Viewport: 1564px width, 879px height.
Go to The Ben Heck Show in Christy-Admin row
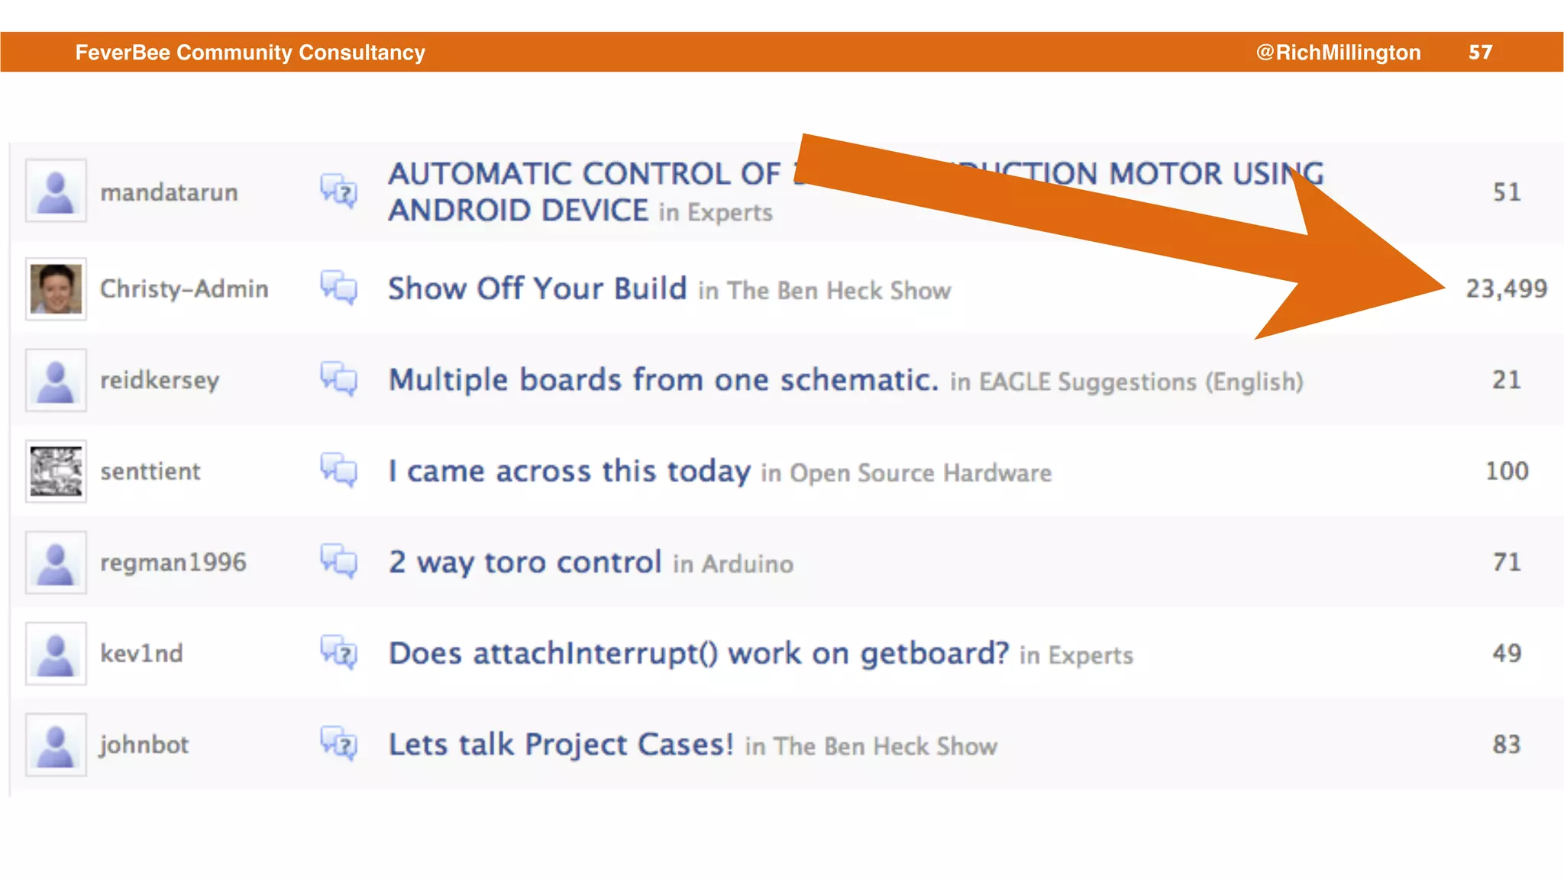click(839, 291)
